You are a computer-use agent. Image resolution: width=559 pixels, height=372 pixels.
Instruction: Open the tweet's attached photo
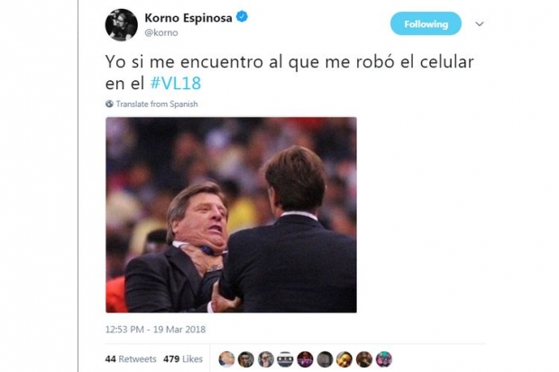coord(231,215)
